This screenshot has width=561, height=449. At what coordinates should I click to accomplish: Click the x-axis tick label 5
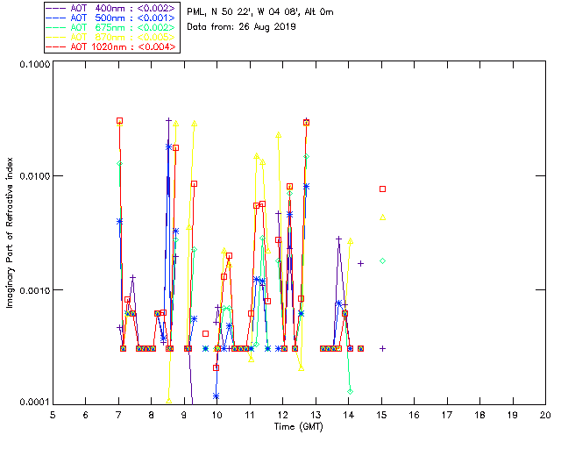click(53, 415)
